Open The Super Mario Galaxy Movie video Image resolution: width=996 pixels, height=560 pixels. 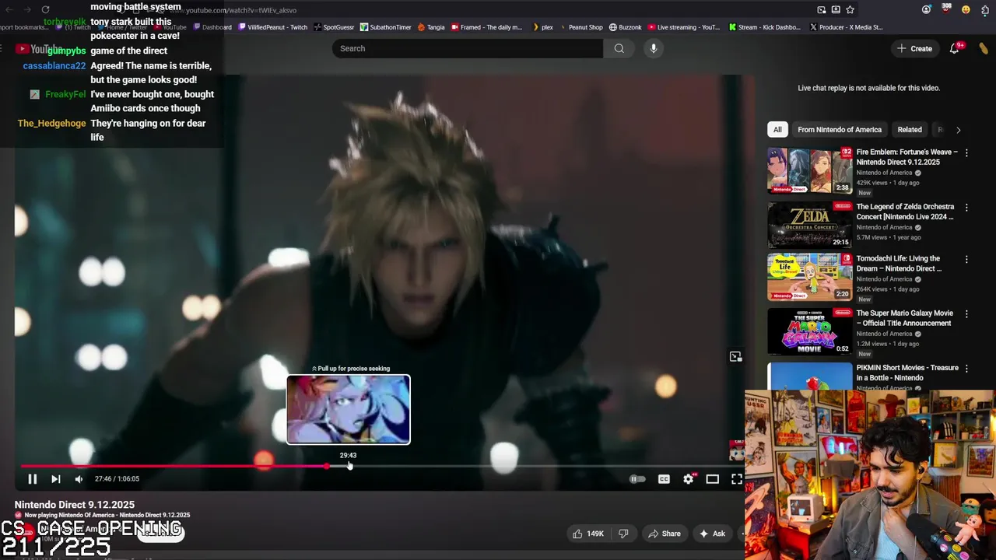(x=904, y=318)
